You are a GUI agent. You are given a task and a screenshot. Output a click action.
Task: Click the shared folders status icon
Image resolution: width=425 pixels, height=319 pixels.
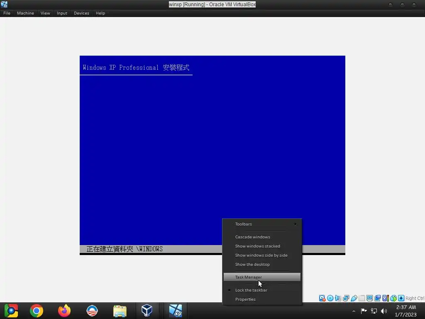tap(361, 298)
